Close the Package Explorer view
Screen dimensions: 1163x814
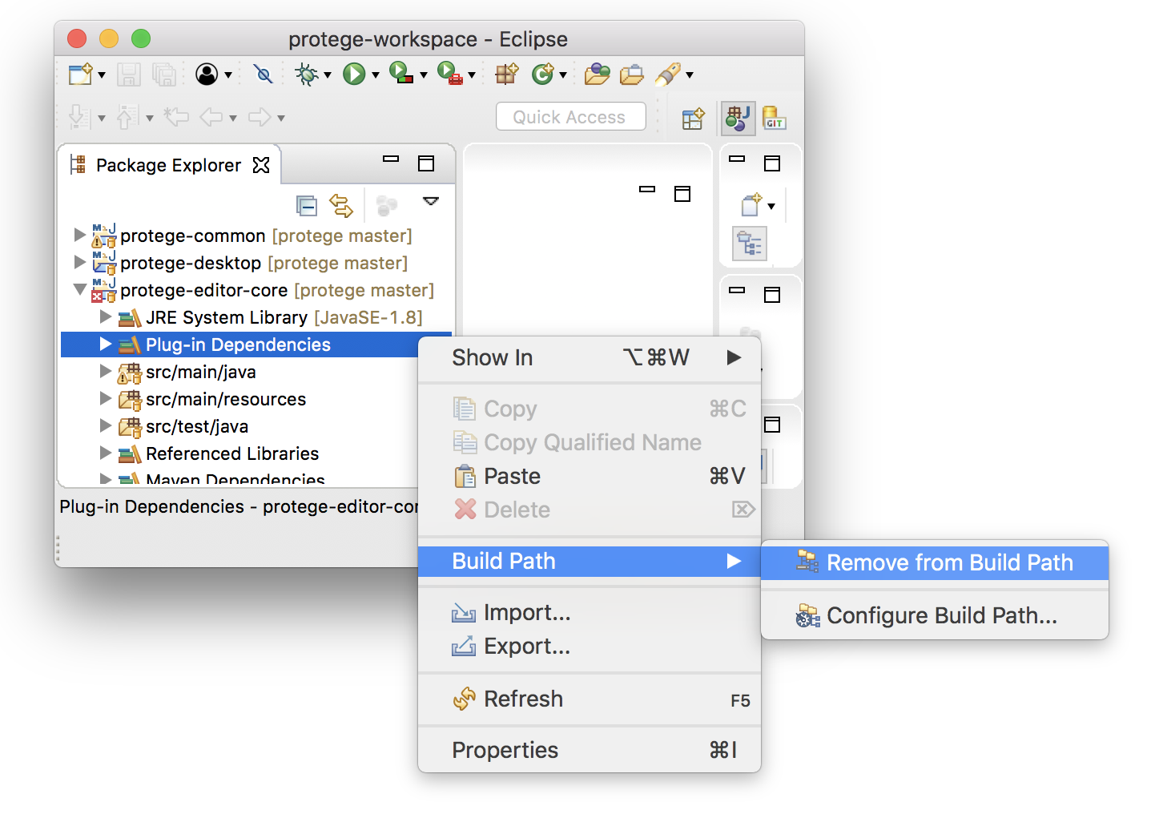click(x=261, y=165)
